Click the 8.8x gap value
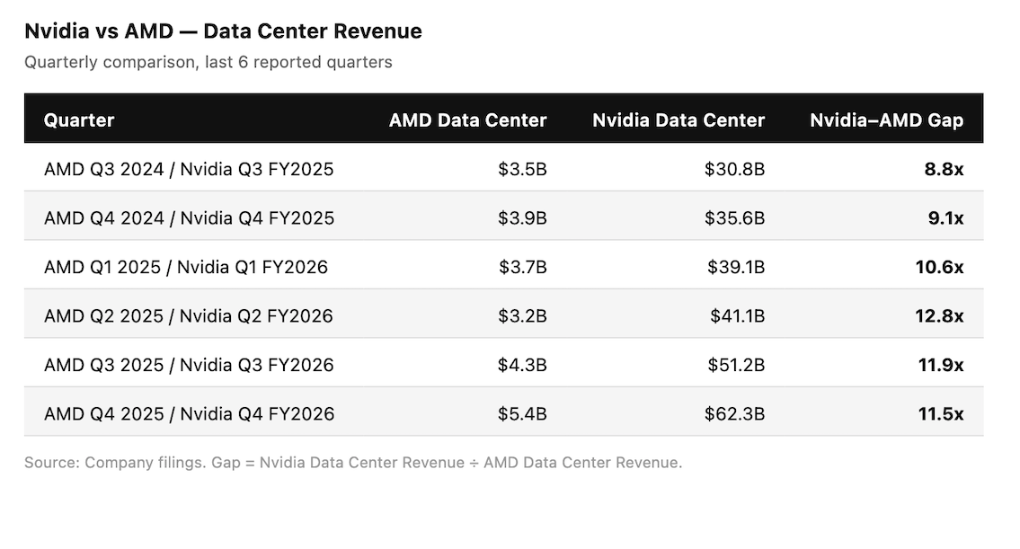The image size is (1020, 549). [944, 169]
